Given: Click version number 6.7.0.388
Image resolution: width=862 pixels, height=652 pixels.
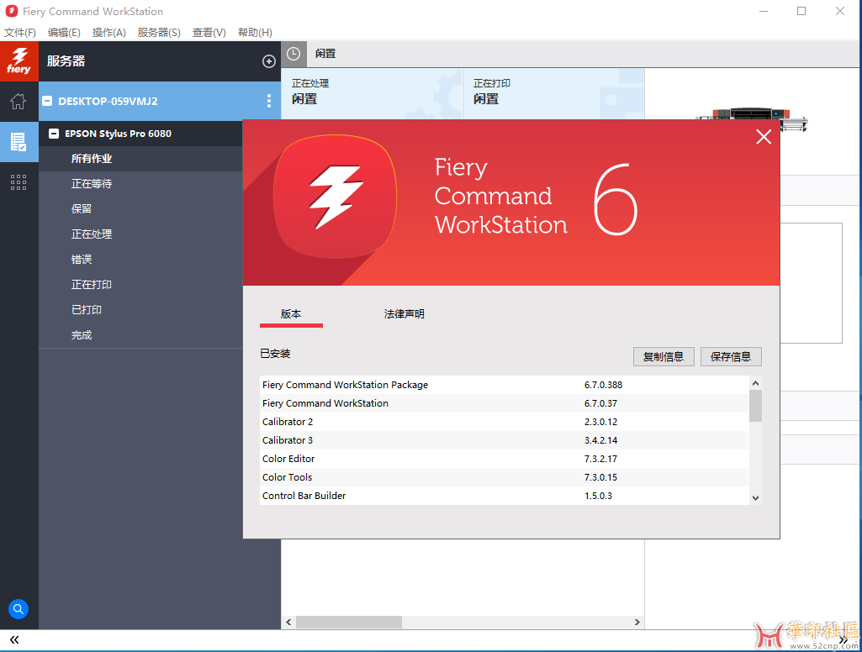Looking at the screenshot, I should (603, 385).
